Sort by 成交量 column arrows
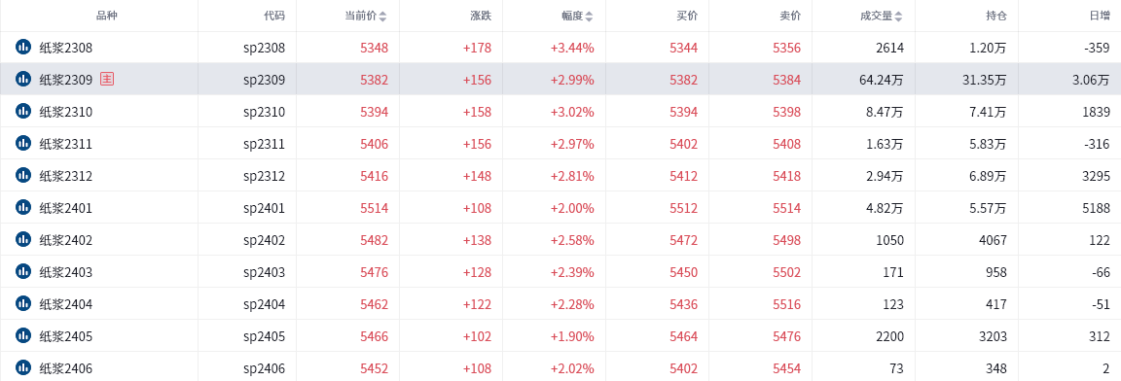1121x381 pixels. 899,16
